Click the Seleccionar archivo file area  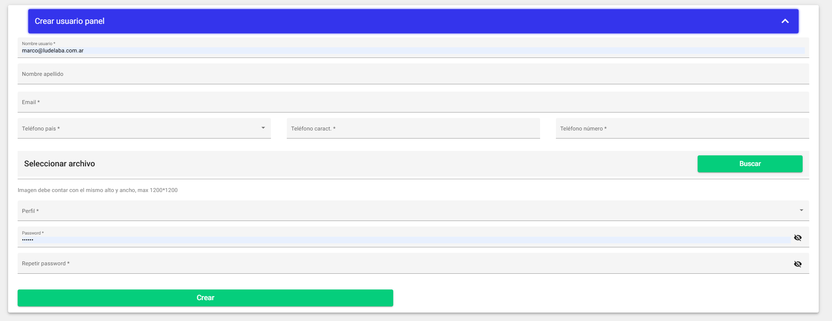point(356,164)
